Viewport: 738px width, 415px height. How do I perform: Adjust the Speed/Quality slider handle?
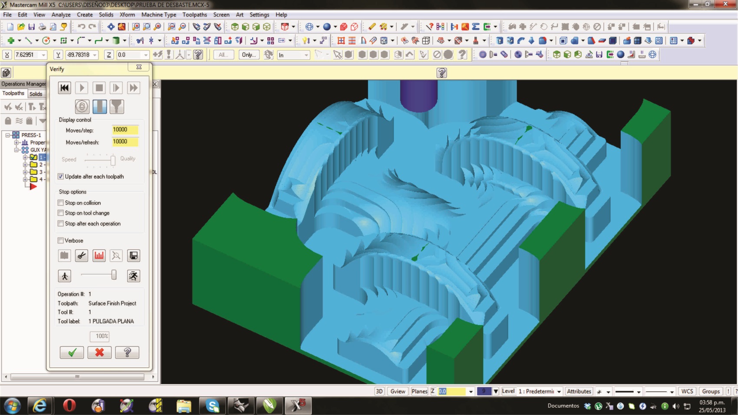coord(113,160)
